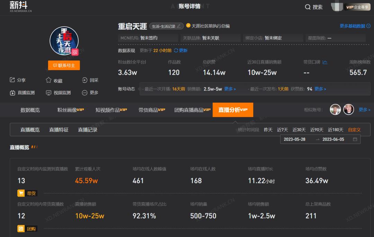Click the 联系号主 contact button
This screenshot has height=237, width=374.
(64, 65)
